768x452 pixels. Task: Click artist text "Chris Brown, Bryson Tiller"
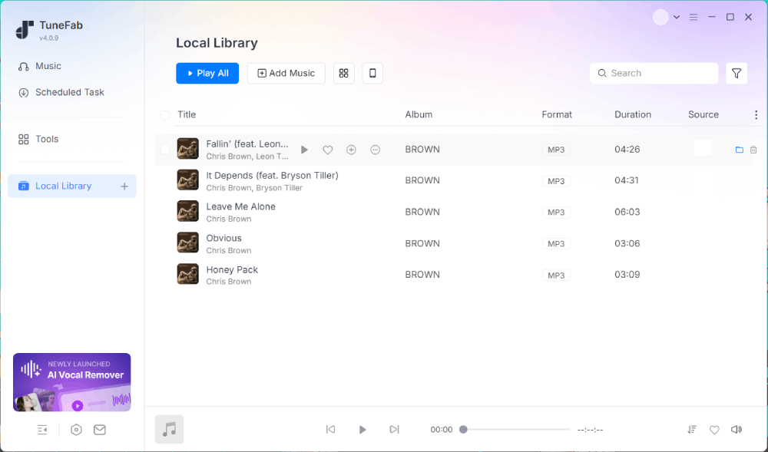click(254, 188)
